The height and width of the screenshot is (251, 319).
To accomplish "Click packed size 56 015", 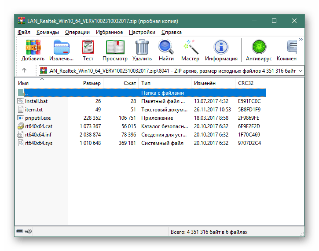I will (x=128, y=126).
